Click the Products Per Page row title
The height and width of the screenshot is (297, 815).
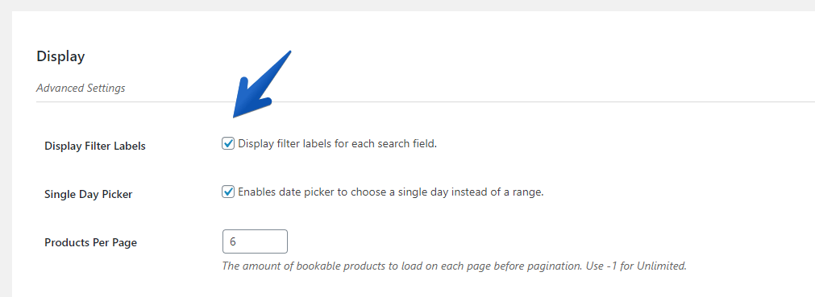pos(91,242)
